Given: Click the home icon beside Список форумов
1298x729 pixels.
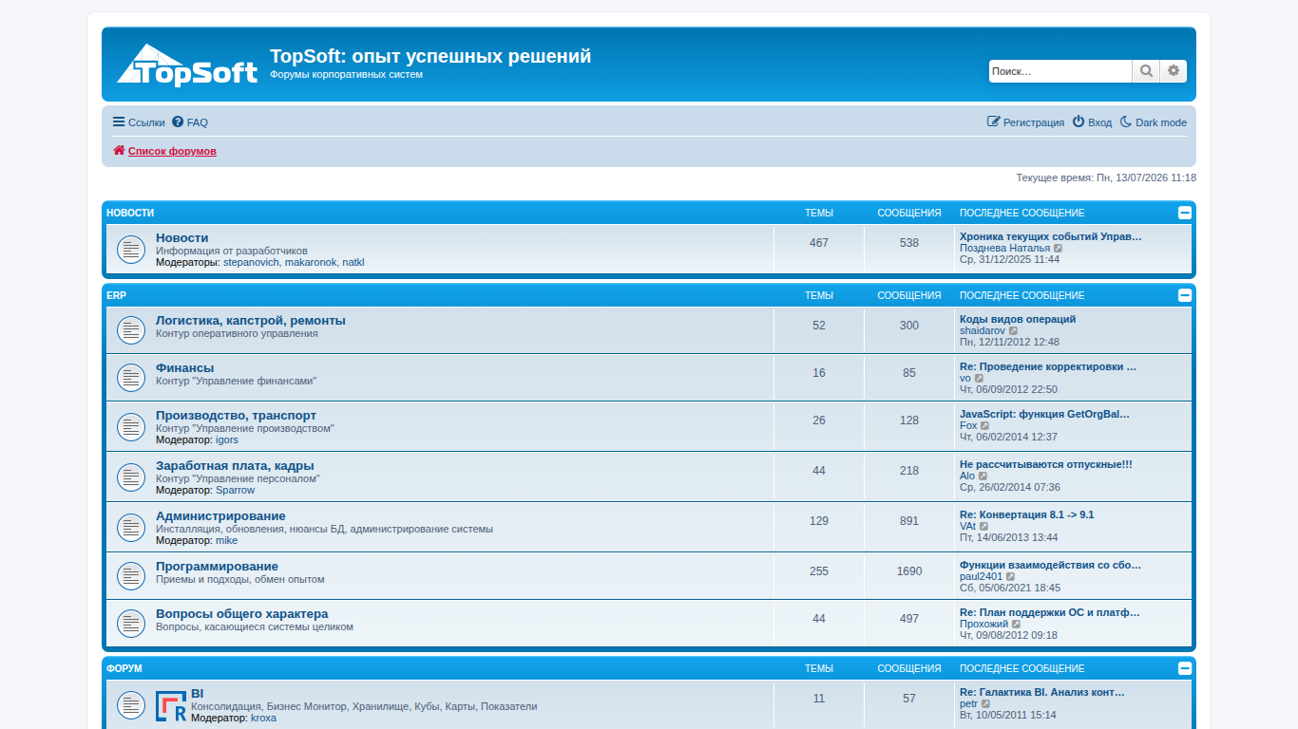Looking at the screenshot, I should click(x=119, y=151).
